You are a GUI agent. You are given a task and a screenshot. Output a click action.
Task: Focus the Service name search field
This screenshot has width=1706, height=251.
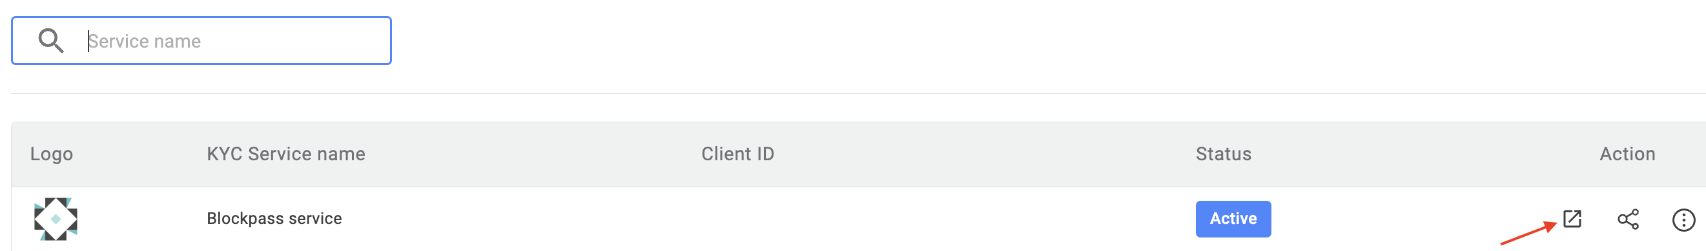pos(201,41)
